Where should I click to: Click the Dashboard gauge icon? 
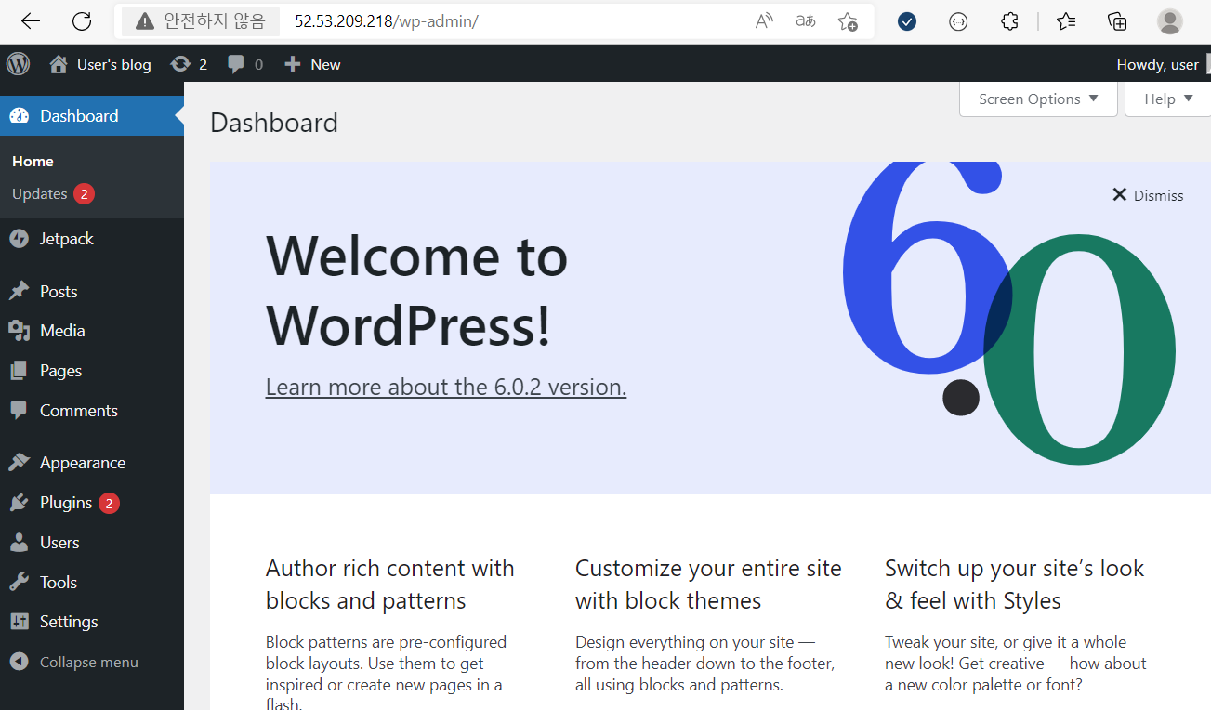19,116
